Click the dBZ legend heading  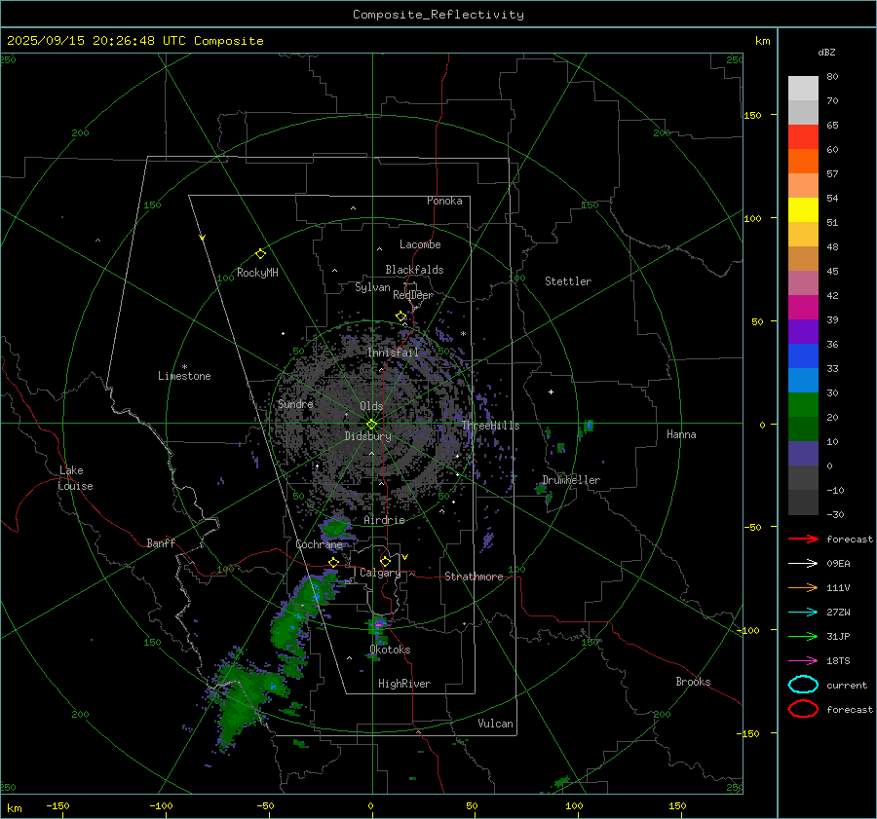(826, 53)
